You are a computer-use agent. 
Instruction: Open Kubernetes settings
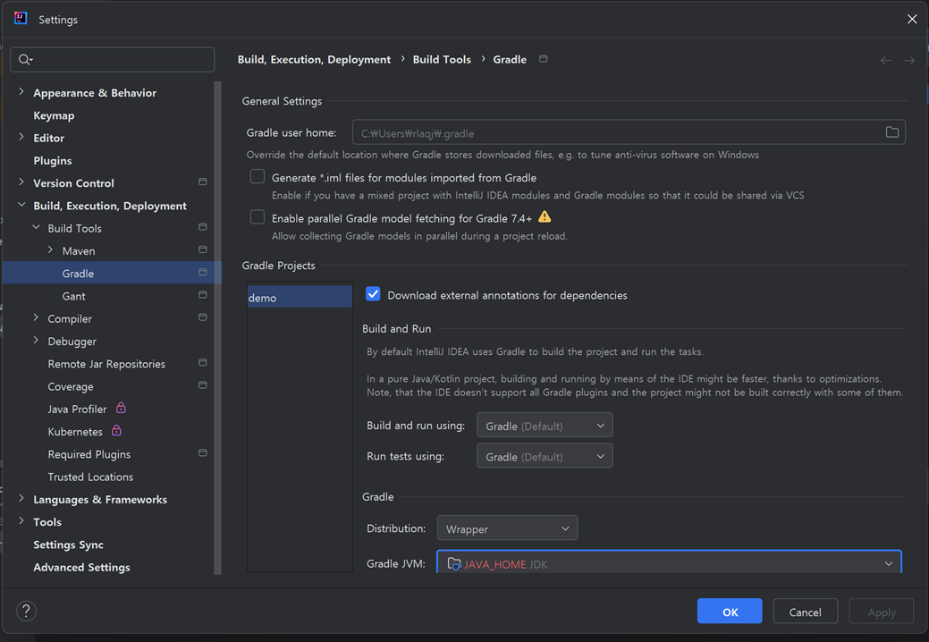coord(75,432)
